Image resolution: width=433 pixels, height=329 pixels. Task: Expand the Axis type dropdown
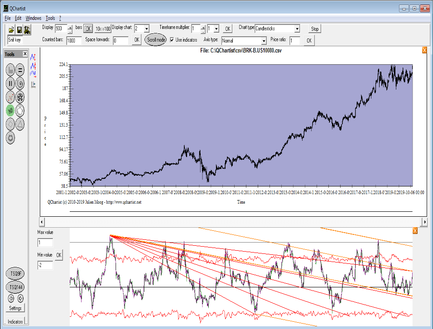pos(264,41)
